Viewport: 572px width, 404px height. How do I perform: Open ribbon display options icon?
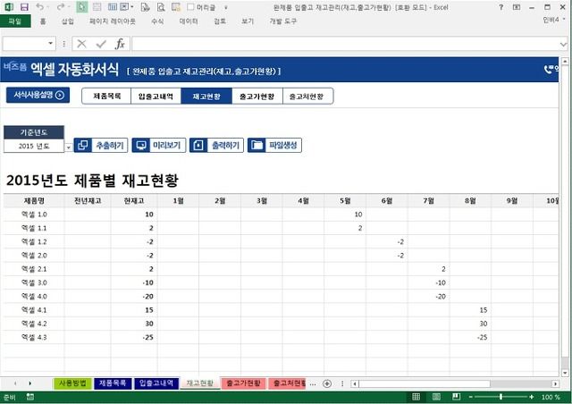pyautogui.click(x=517, y=7)
